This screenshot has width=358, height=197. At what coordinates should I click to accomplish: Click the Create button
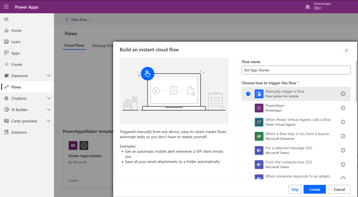coord(314,189)
